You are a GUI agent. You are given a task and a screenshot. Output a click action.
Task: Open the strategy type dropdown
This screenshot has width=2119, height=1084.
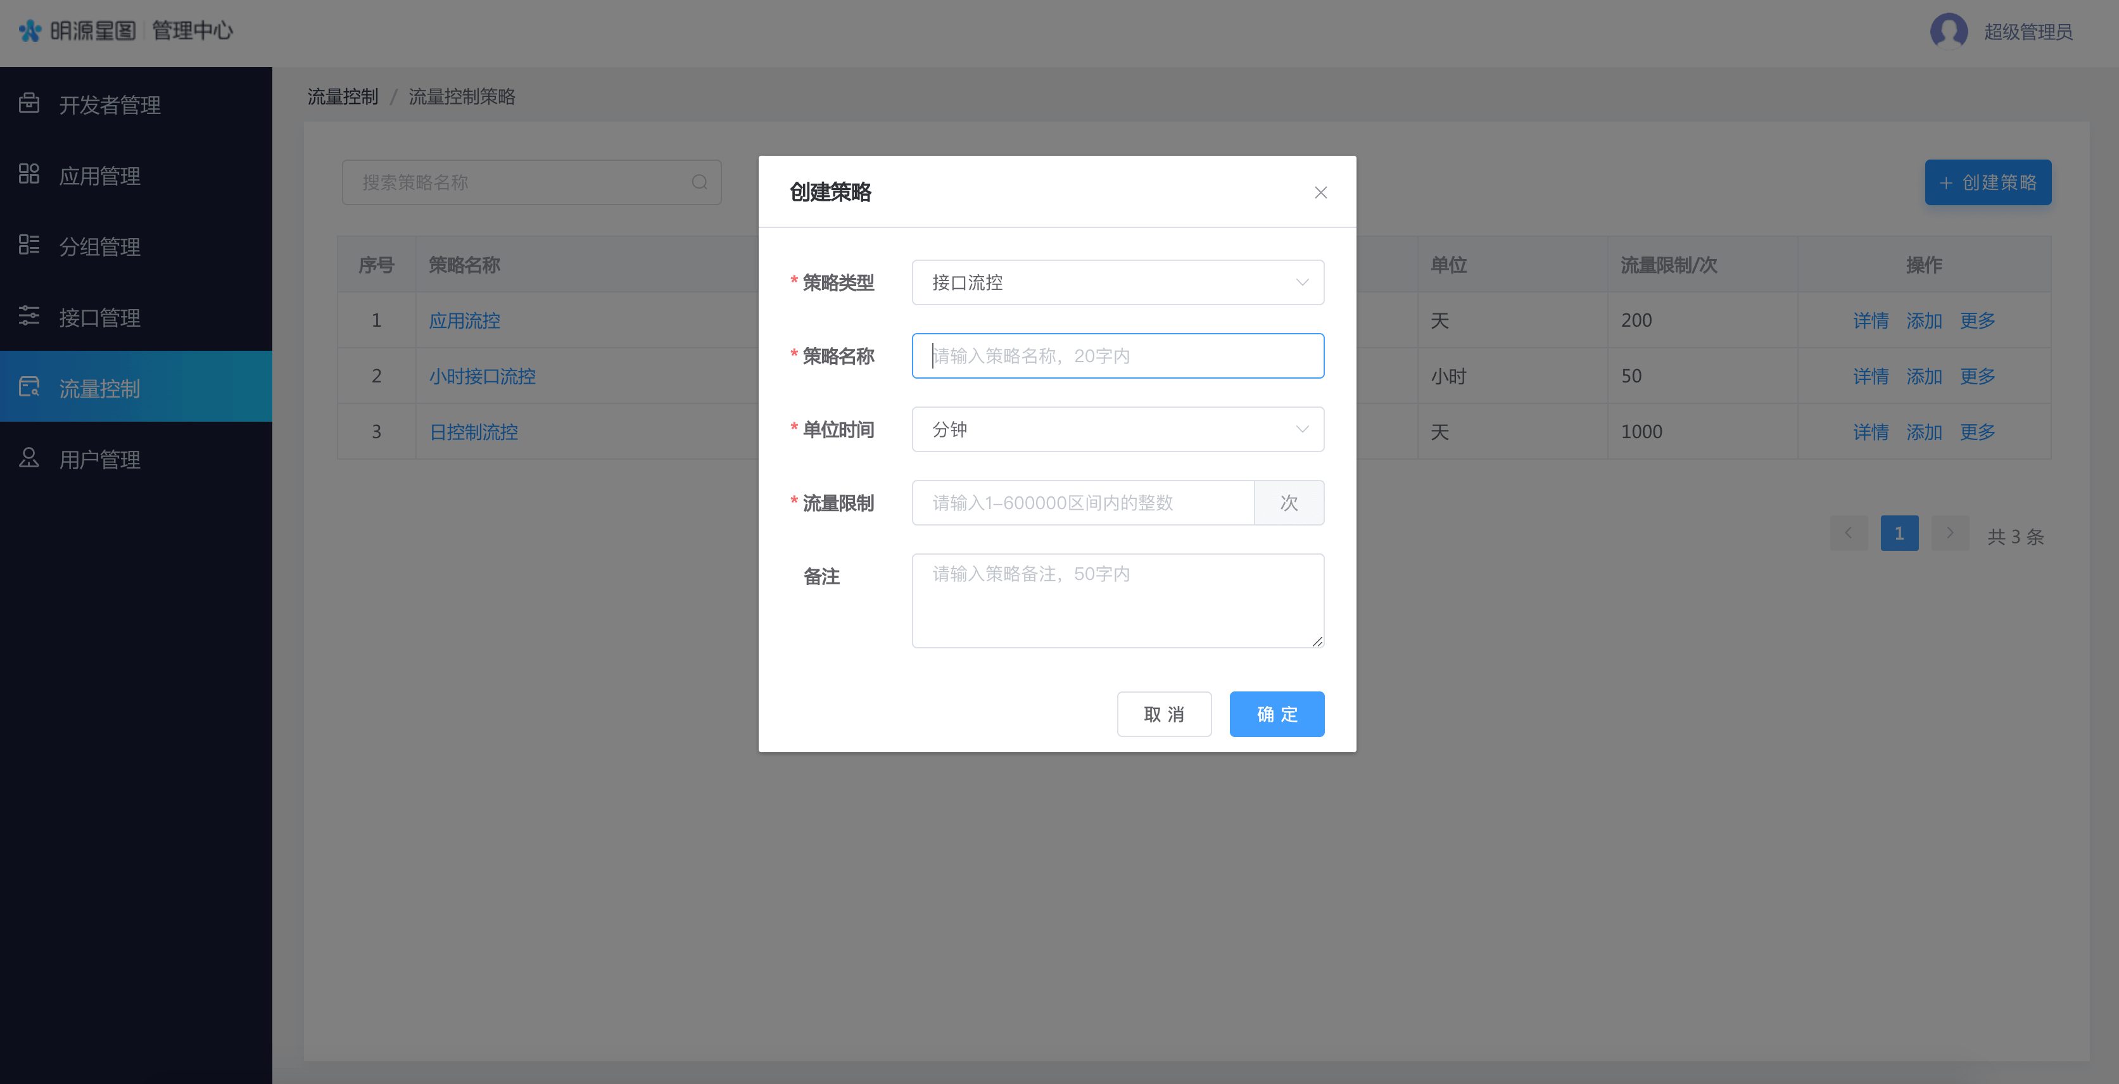point(1117,282)
